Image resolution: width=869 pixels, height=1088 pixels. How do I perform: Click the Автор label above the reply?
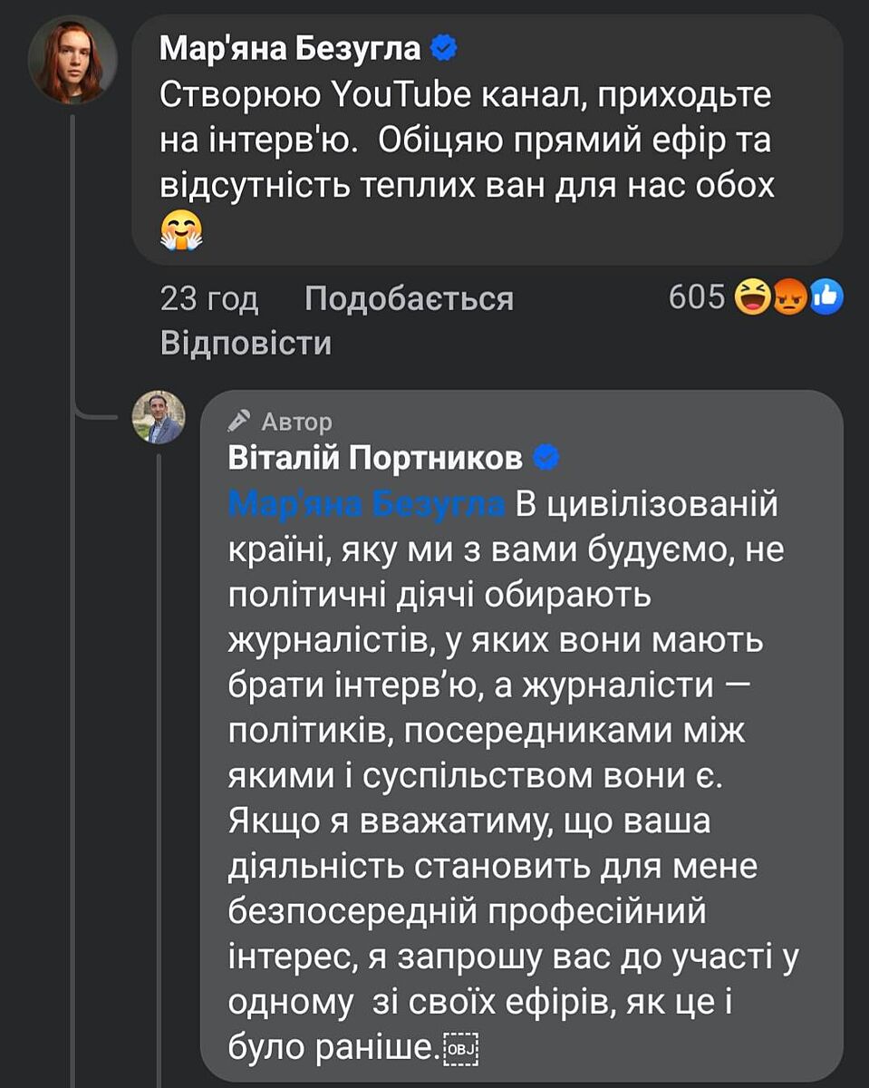click(x=296, y=422)
